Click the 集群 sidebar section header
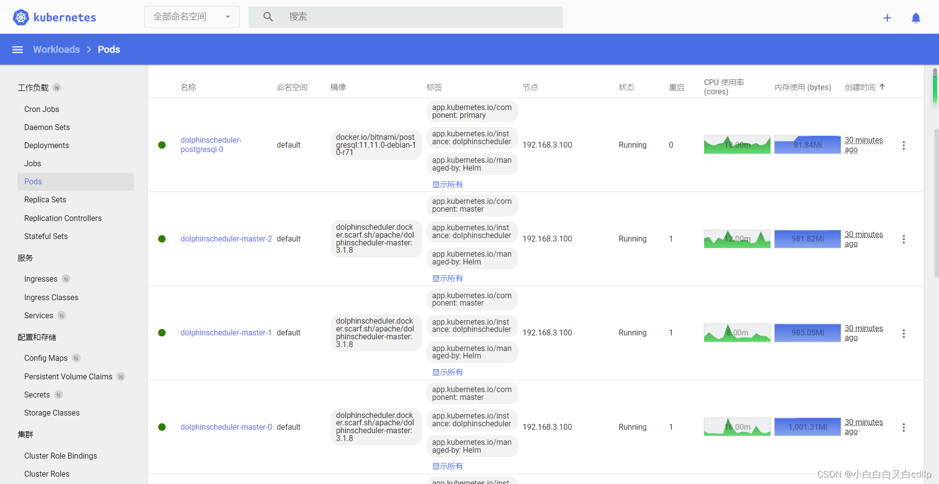 (25, 434)
